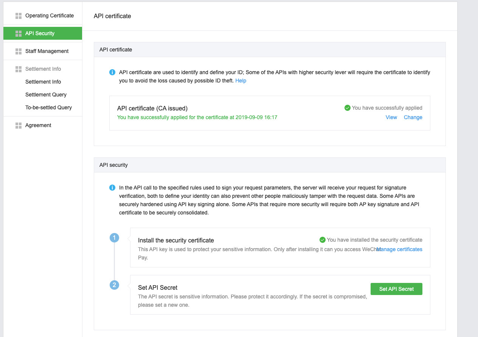478x337 pixels.
Task: Select Staff Management menu item
Action: point(47,51)
